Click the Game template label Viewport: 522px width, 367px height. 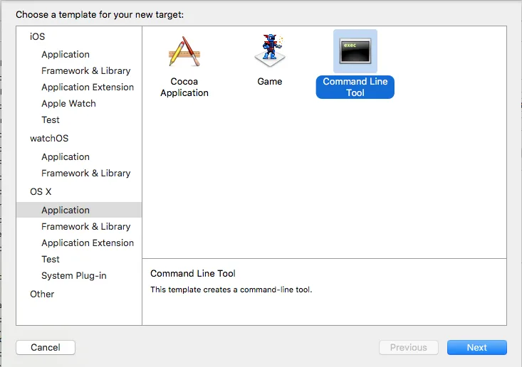tap(270, 82)
